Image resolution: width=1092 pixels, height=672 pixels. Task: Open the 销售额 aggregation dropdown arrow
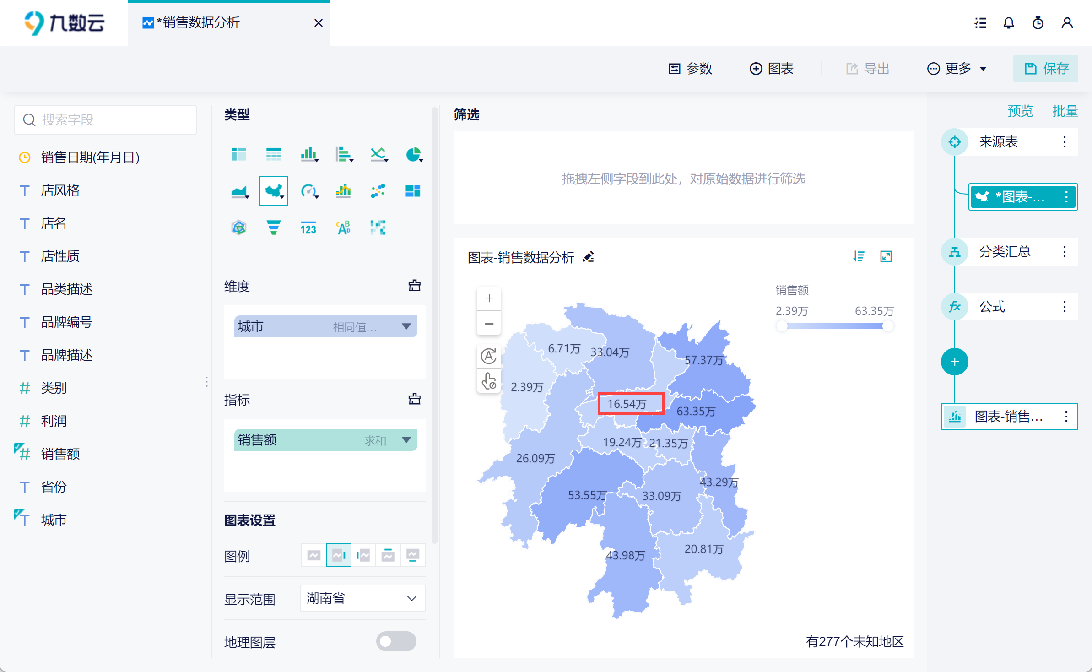pos(406,440)
